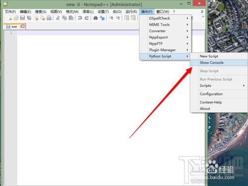Minimize the Notepad++ window
248x186 pixels.
click(182, 3)
